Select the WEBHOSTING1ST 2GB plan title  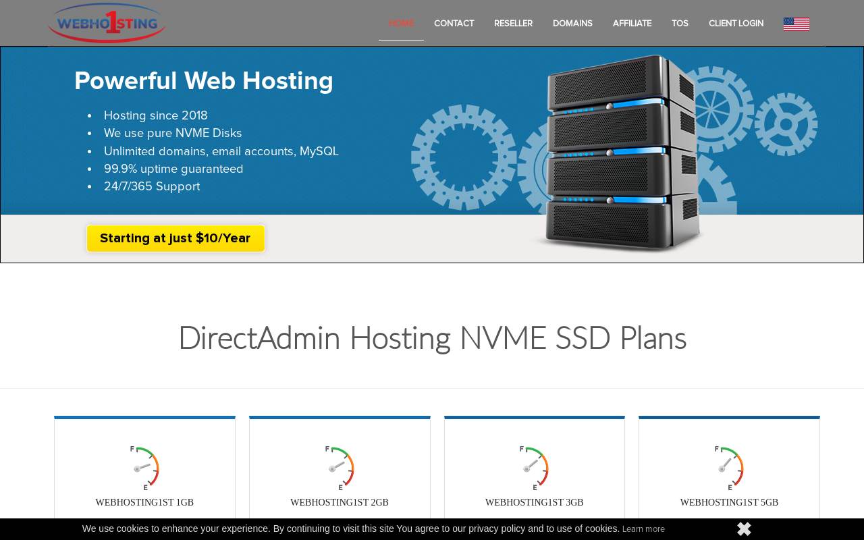[340, 502]
